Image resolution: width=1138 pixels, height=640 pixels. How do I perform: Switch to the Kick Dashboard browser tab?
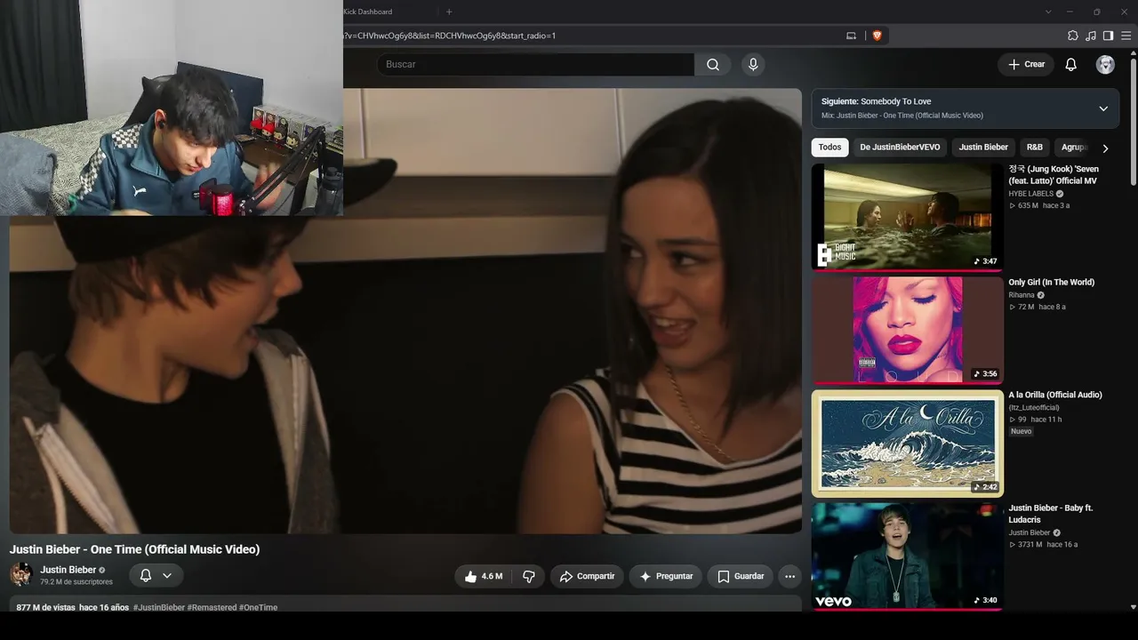368,12
